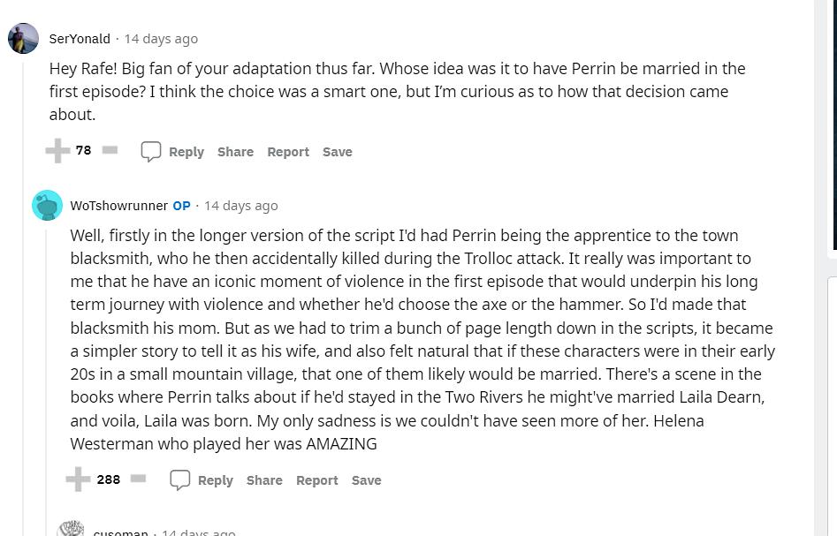Viewport: 837px width, 536px height.
Task: Click speech bubble icon under WoTshowrunner's reply
Action: click(x=180, y=480)
